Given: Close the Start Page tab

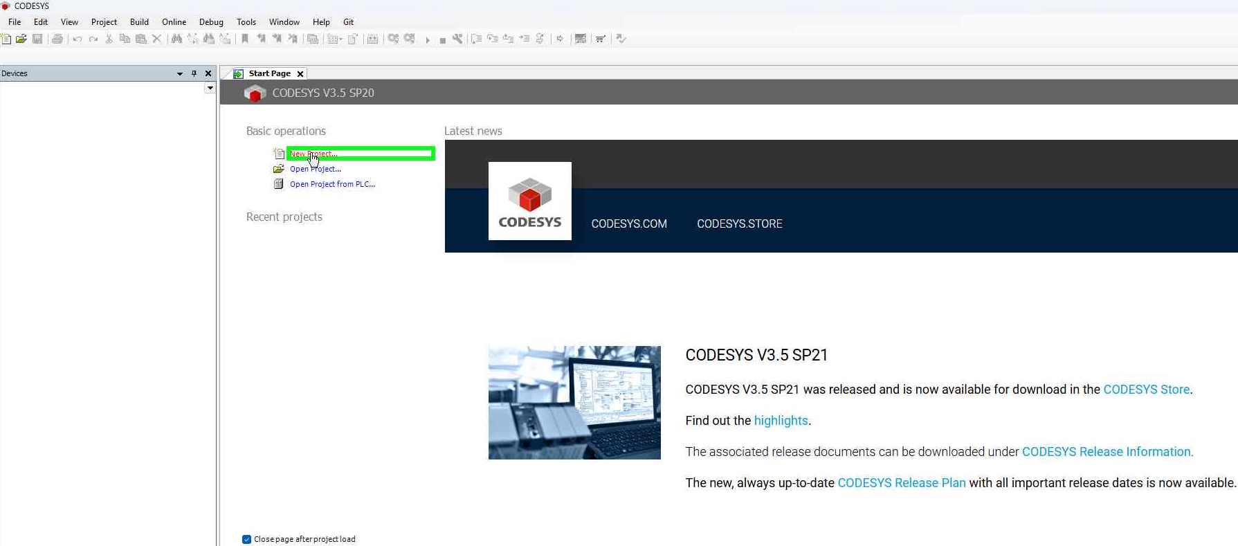Looking at the screenshot, I should pos(300,73).
